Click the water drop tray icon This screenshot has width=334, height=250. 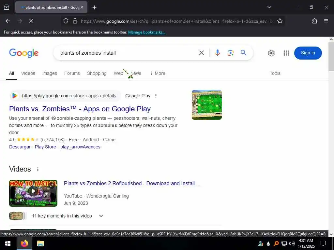[268, 243]
